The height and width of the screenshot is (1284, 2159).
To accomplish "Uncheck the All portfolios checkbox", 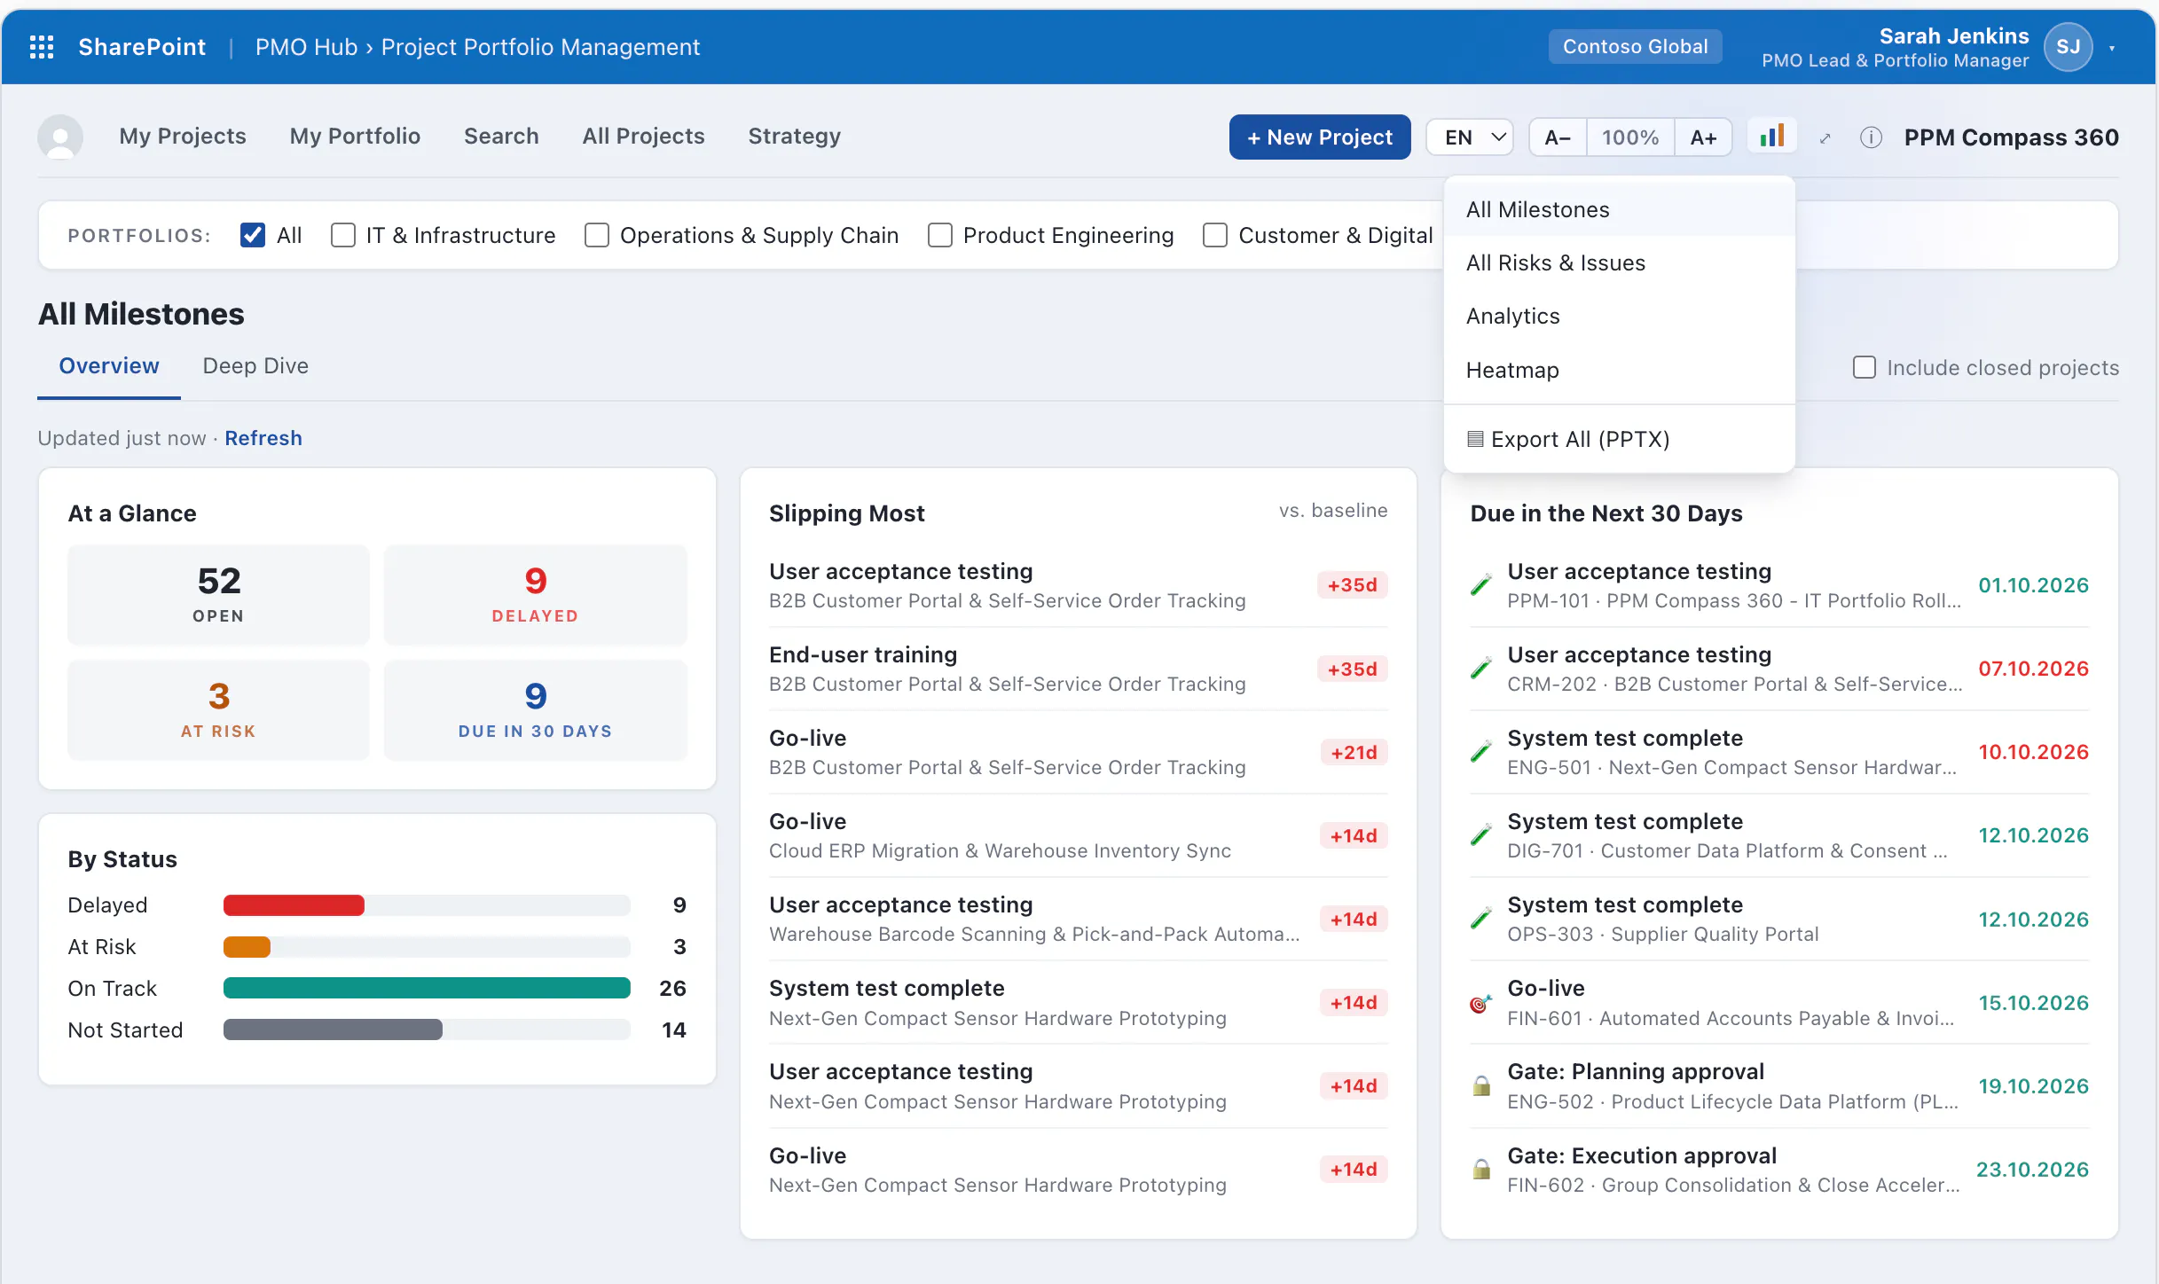I will [253, 235].
